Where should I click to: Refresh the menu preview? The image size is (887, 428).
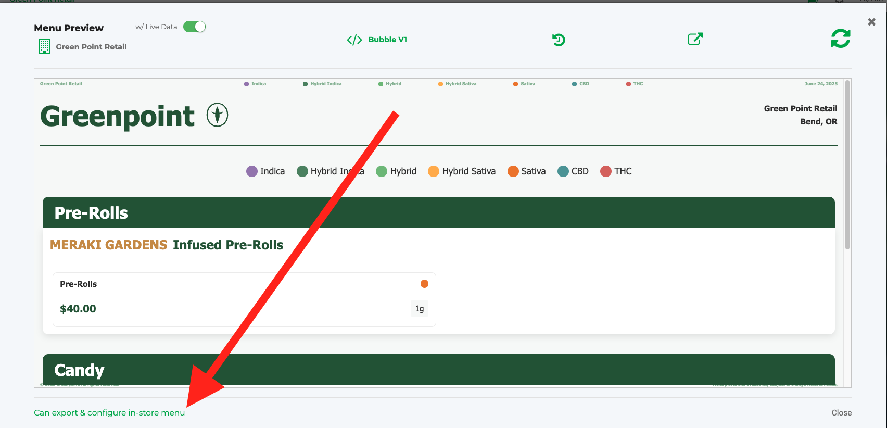click(841, 39)
